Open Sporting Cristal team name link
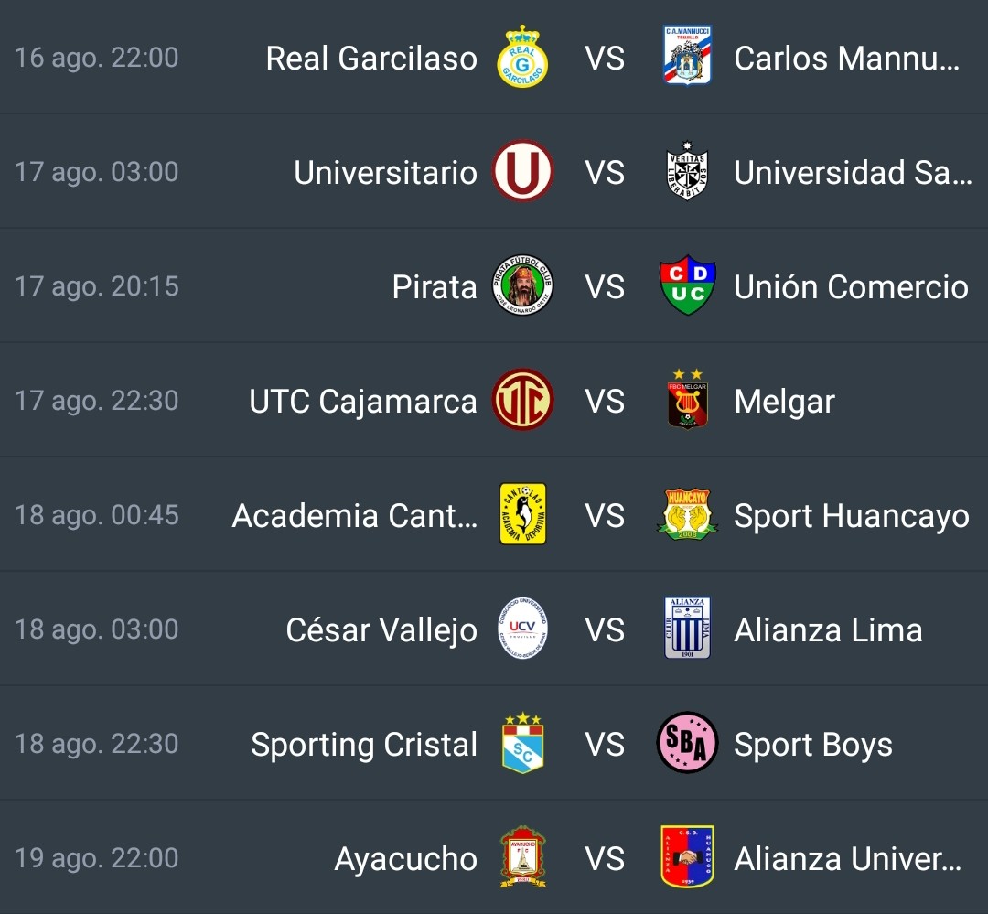The width and height of the screenshot is (988, 914). 363,745
